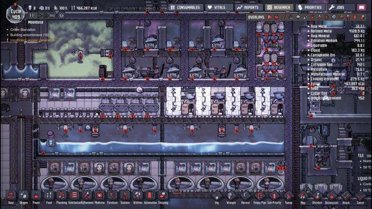372x209 pixels.
Task: Select the Empty Pipe tool
Action: pos(260,197)
